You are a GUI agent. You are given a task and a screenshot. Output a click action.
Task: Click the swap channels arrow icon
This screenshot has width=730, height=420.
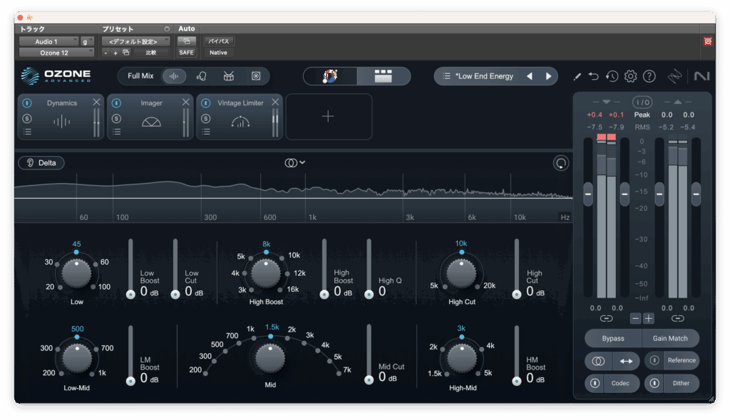[626, 361]
